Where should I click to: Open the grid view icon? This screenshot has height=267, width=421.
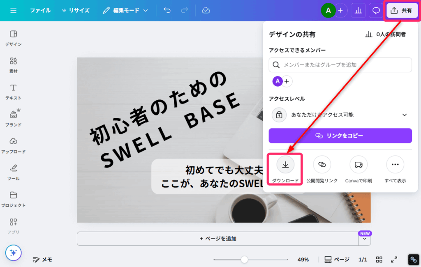coord(379,260)
